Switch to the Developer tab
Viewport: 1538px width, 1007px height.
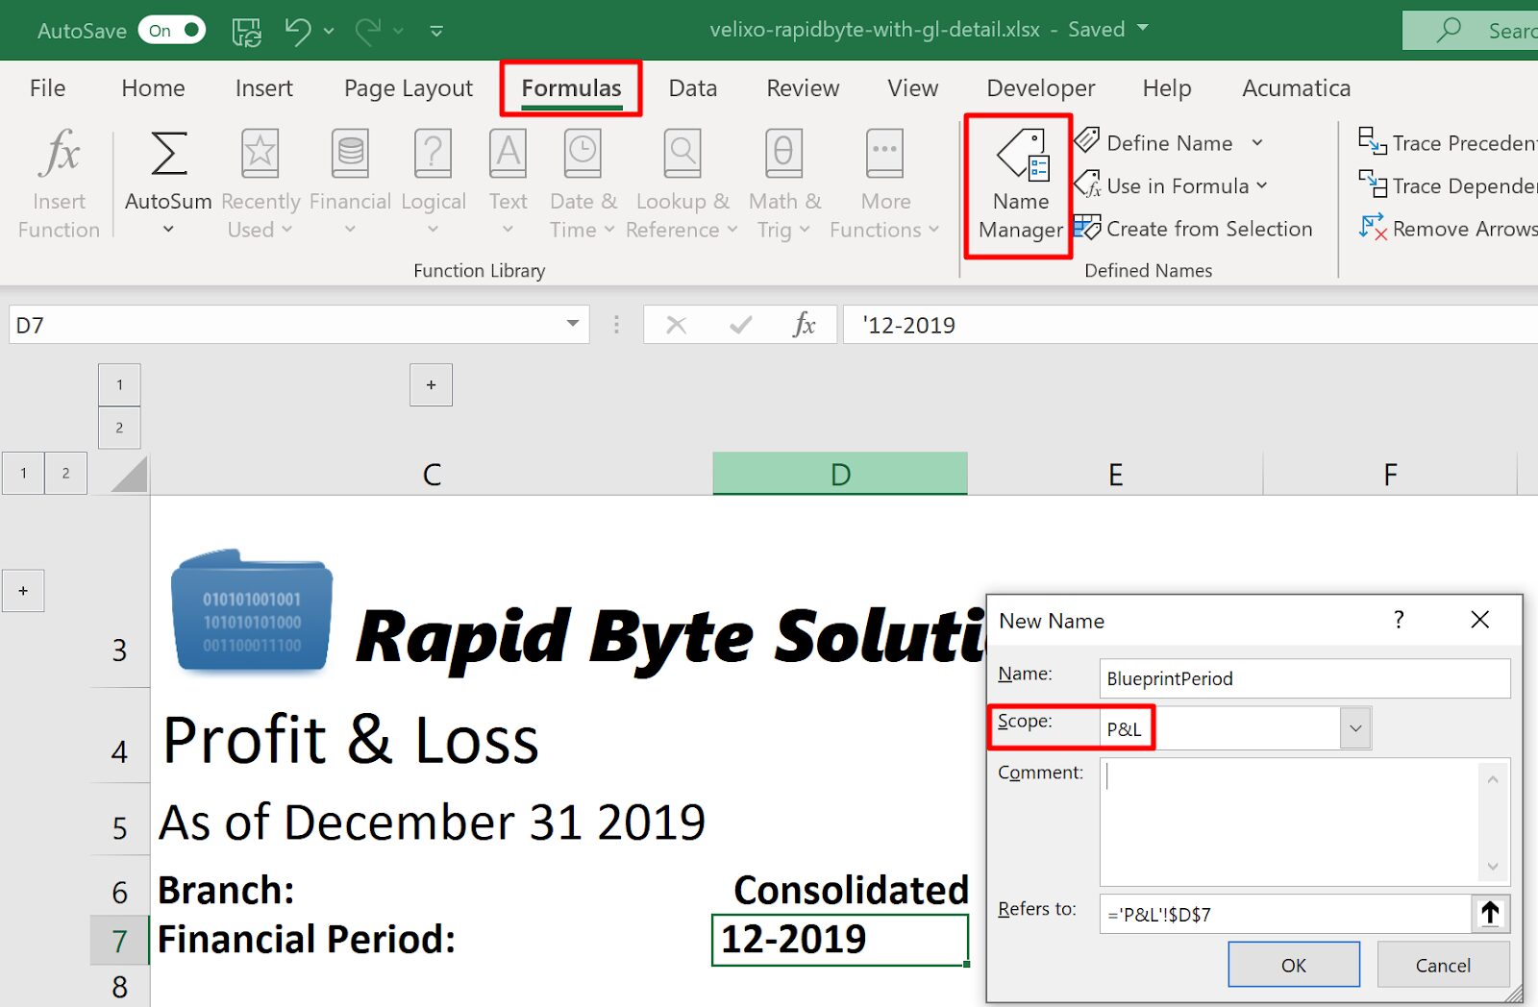click(x=1041, y=88)
